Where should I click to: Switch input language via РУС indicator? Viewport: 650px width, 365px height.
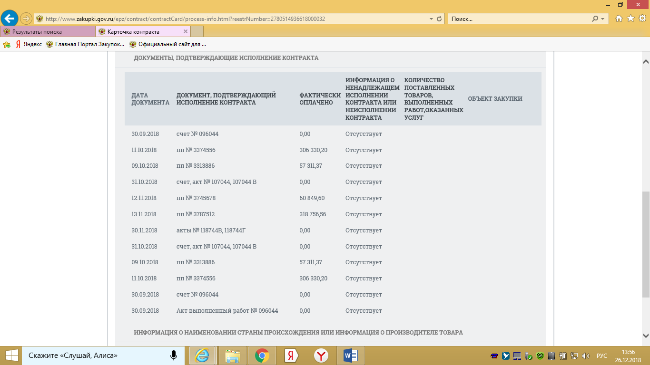[602, 356]
